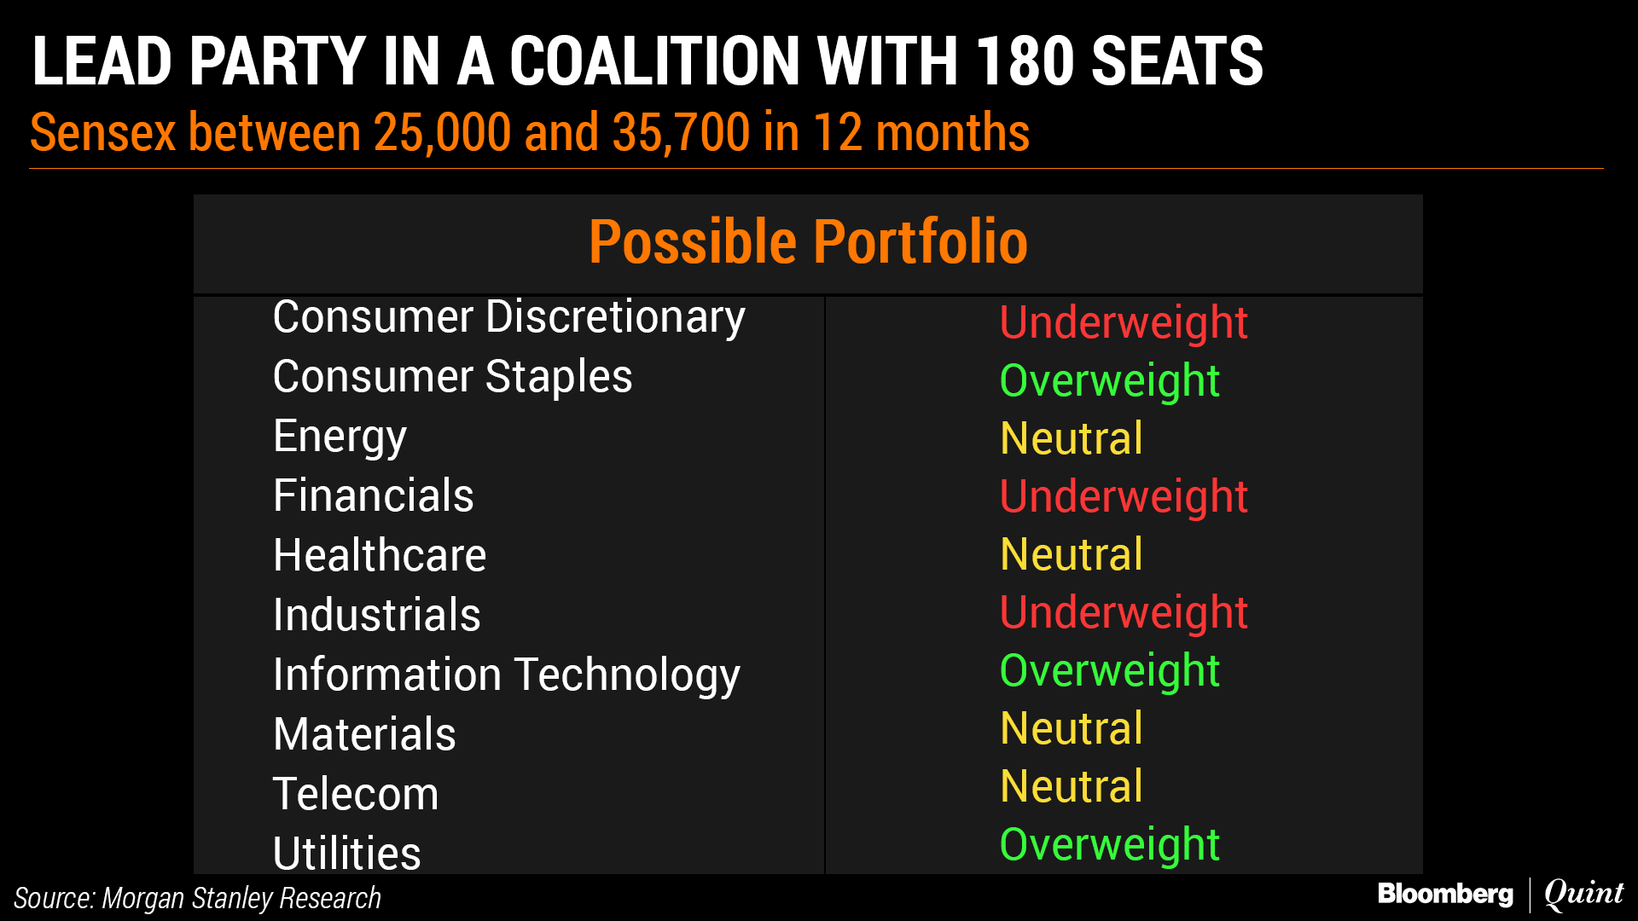Select the Overweight rating for Utilities
This screenshot has height=921, width=1638.
pos(1109,844)
